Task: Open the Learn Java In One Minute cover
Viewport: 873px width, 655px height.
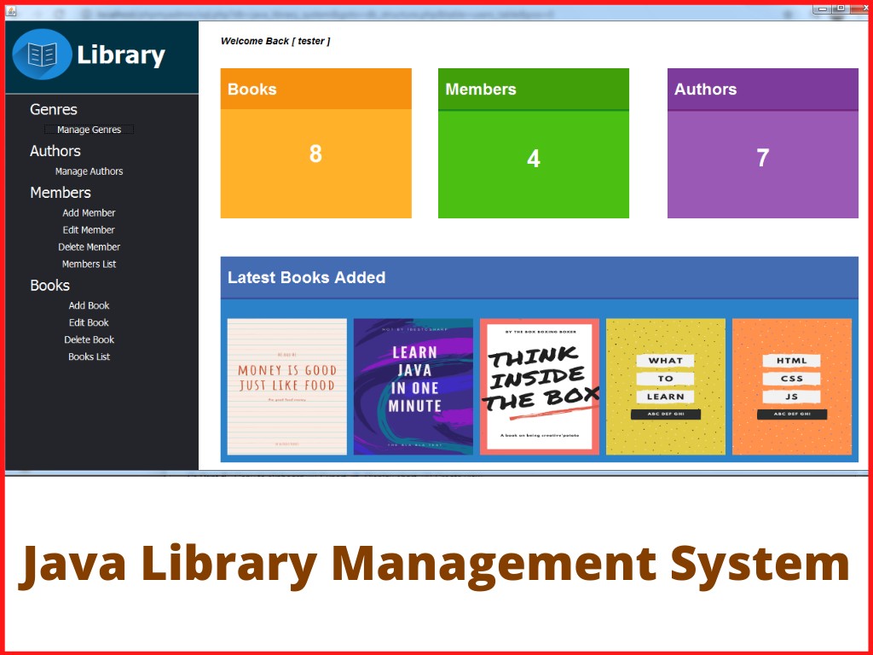Action: pos(413,386)
